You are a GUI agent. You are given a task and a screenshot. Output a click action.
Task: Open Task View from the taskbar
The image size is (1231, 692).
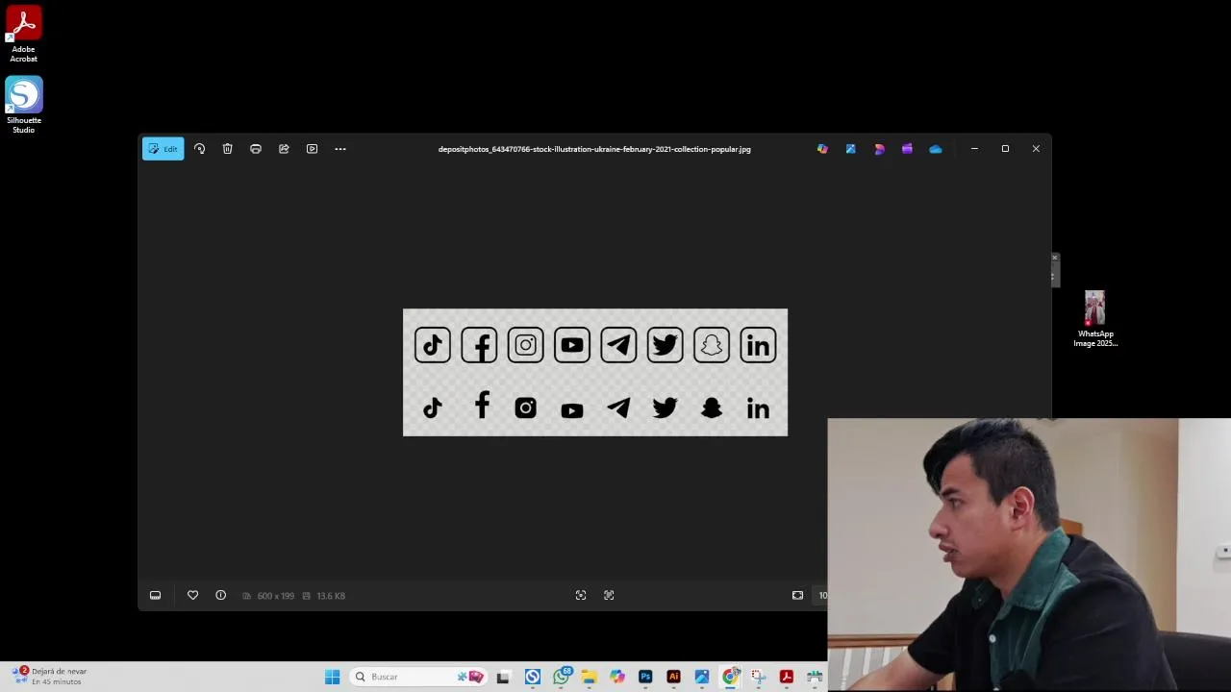click(503, 677)
